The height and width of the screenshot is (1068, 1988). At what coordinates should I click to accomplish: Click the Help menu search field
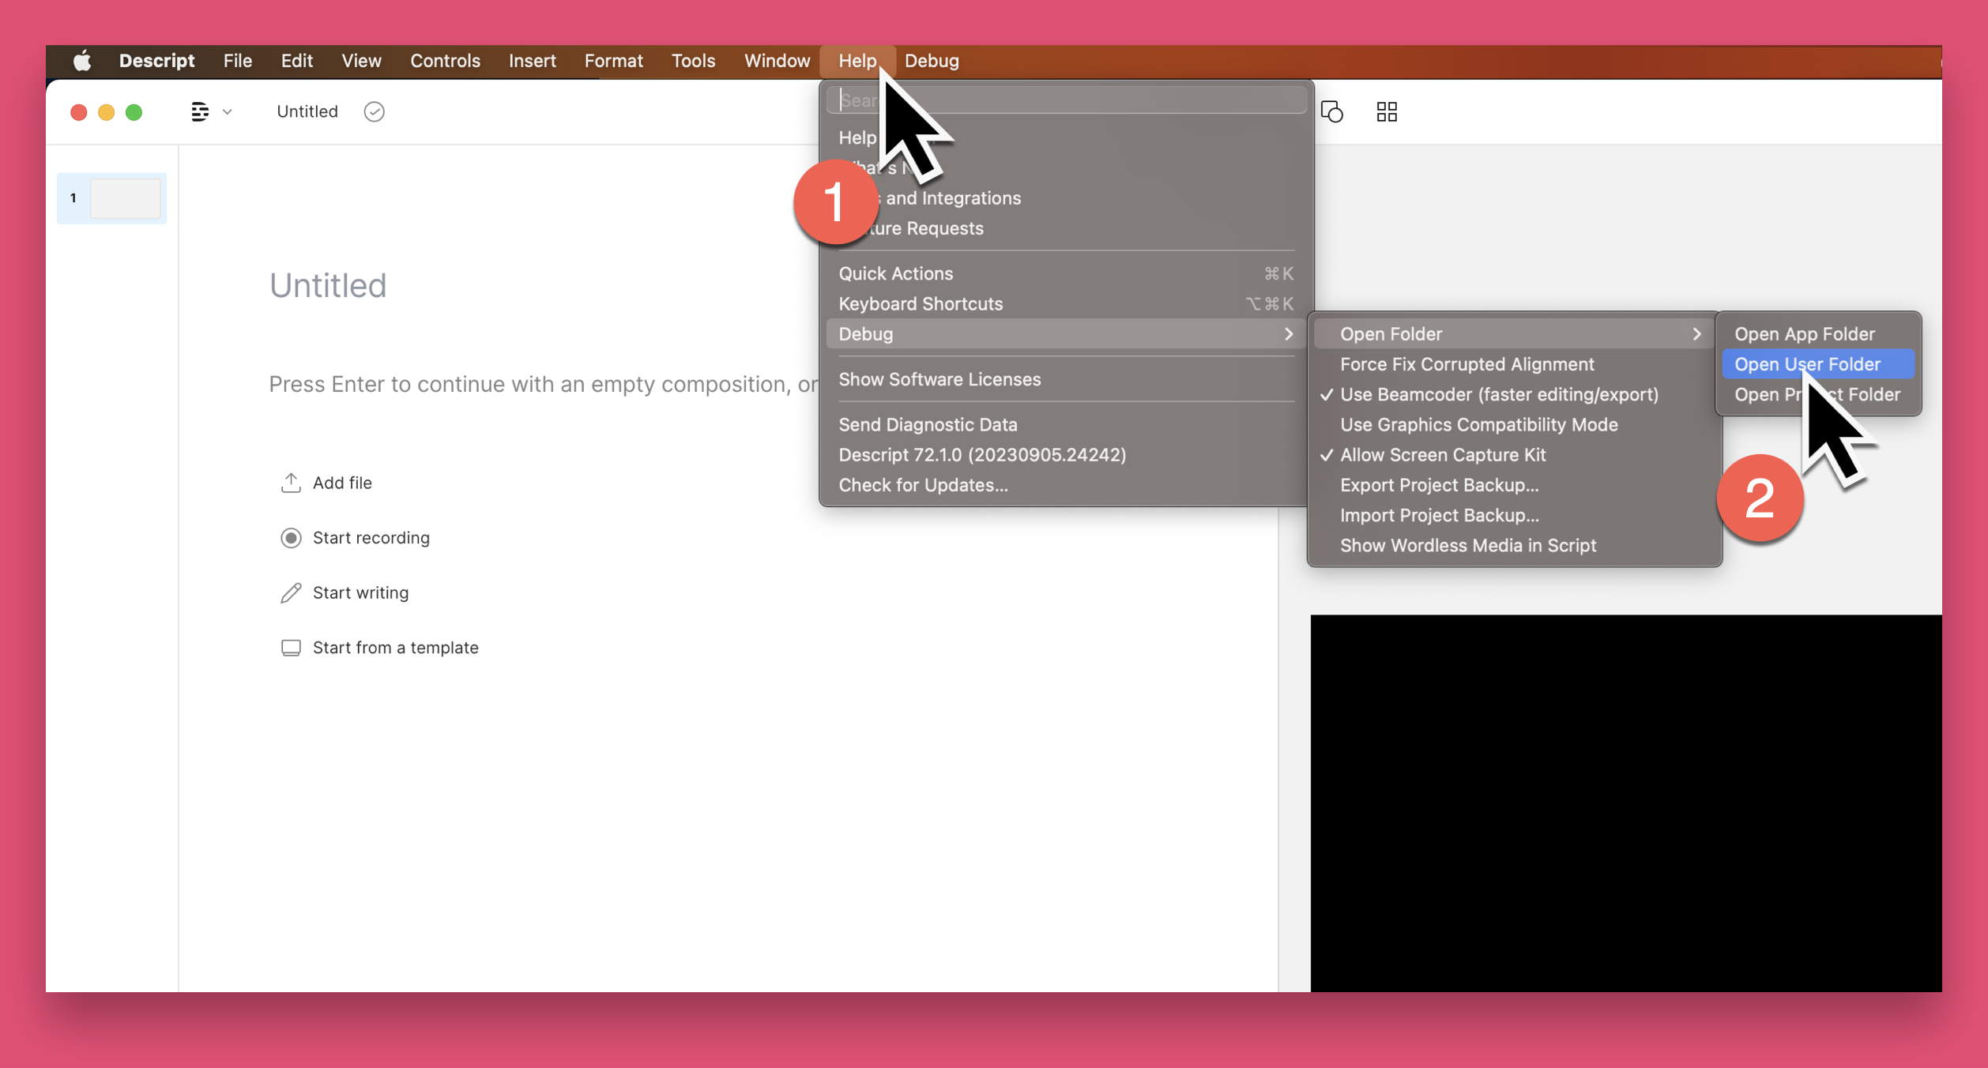click(1067, 100)
